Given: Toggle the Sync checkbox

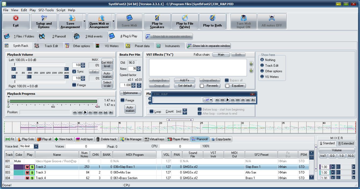Looking at the screenshot, I should [x=74, y=71].
